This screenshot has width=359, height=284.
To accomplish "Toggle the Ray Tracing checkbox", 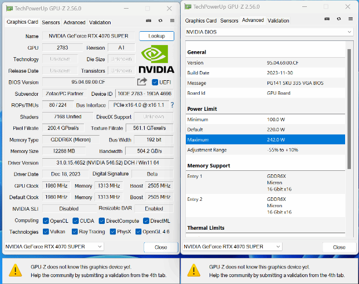I will (75, 231).
